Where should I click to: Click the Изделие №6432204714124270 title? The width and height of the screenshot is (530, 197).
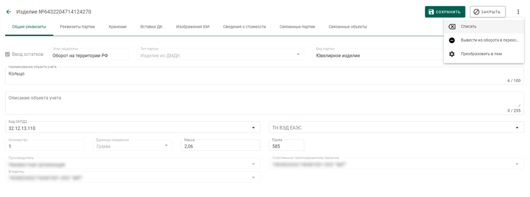click(x=54, y=12)
